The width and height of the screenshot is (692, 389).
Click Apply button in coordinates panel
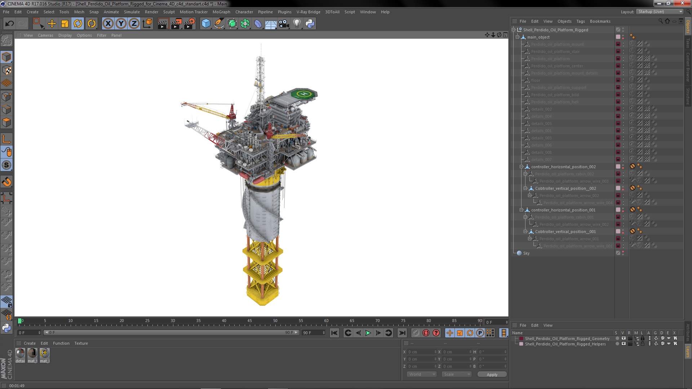[492, 374]
